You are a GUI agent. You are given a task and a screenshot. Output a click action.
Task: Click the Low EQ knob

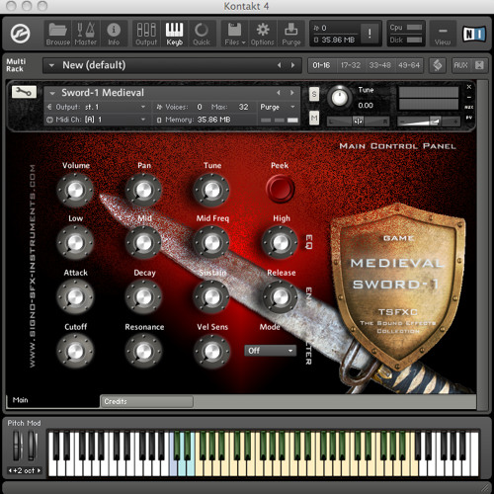point(75,243)
